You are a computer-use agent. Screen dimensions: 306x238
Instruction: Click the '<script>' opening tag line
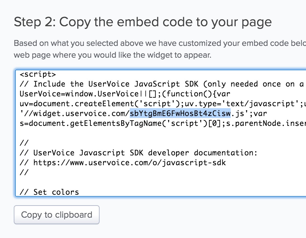[38, 74]
